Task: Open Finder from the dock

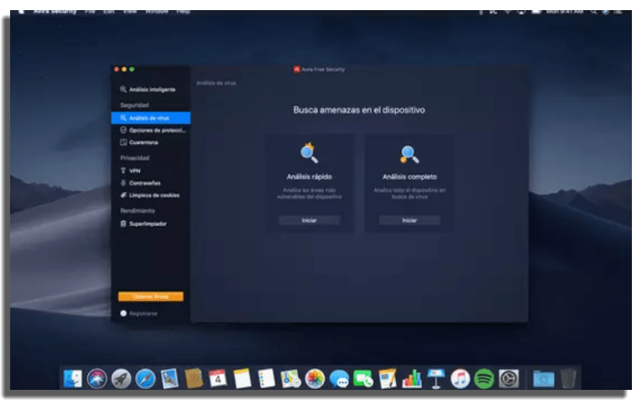Action: click(73, 379)
